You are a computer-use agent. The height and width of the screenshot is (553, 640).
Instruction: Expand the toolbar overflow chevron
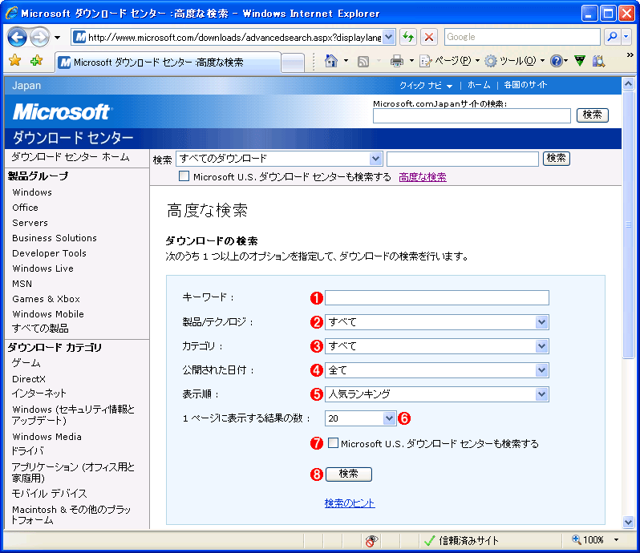click(630, 54)
